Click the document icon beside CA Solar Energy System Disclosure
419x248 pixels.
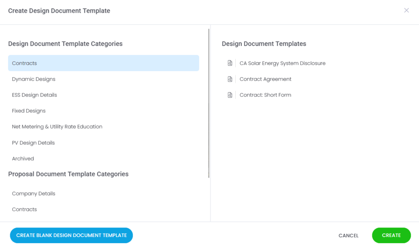point(230,63)
